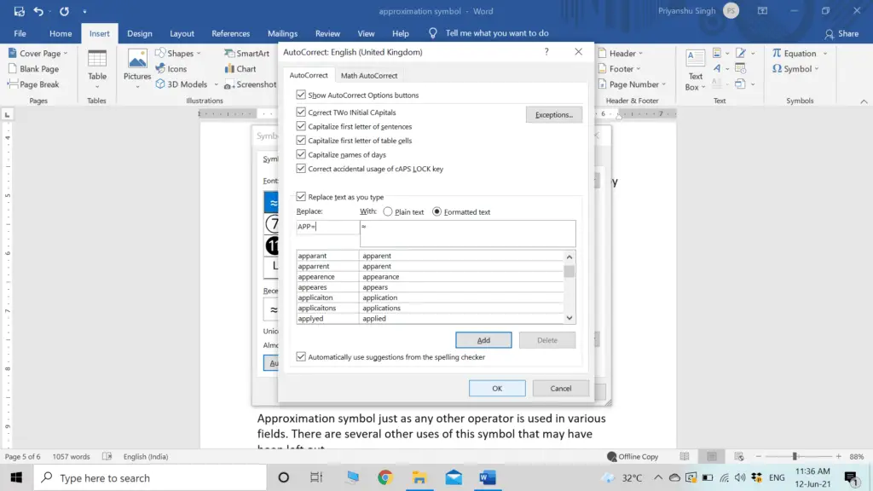
Task: Insert a Page Break
Action: coord(34,84)
